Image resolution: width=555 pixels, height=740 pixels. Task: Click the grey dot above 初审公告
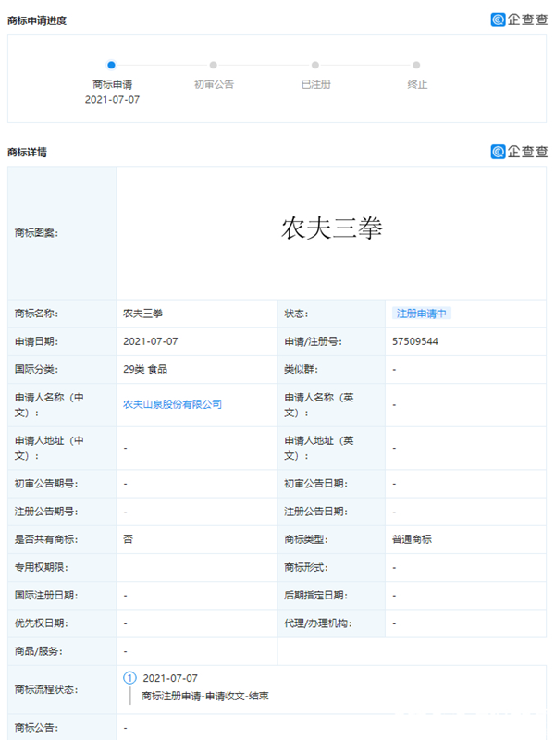click(x=214, y=65)
